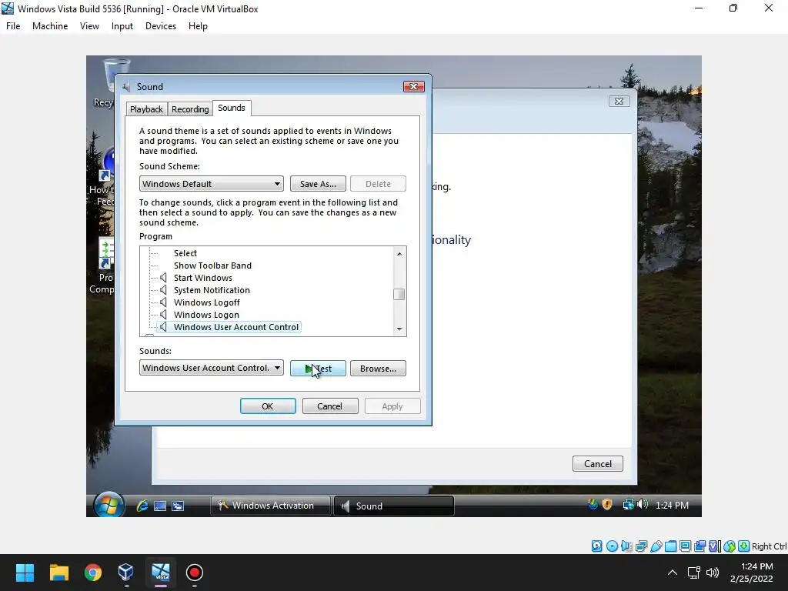Click Cancel in Windows Activation window
The image size is (788, 591).
[x=597, y=463]
